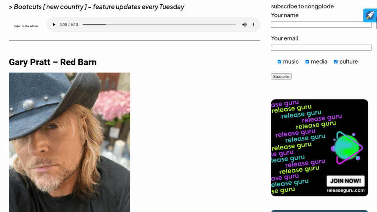Image resolution: width=377 pixels, height=212 pixels.
Task: Click the Subscribe button
Action: 281,77
